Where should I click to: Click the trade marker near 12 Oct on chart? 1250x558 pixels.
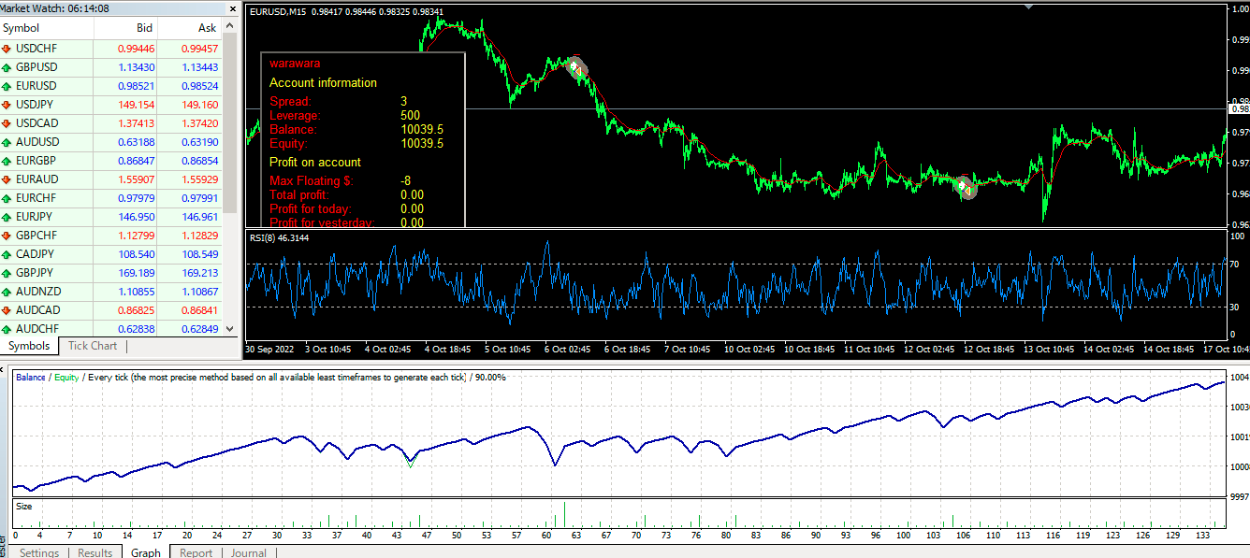click(x=967, y=187)
